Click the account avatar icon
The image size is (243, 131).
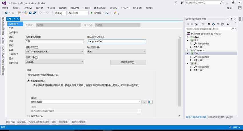[x=240, y=8]
